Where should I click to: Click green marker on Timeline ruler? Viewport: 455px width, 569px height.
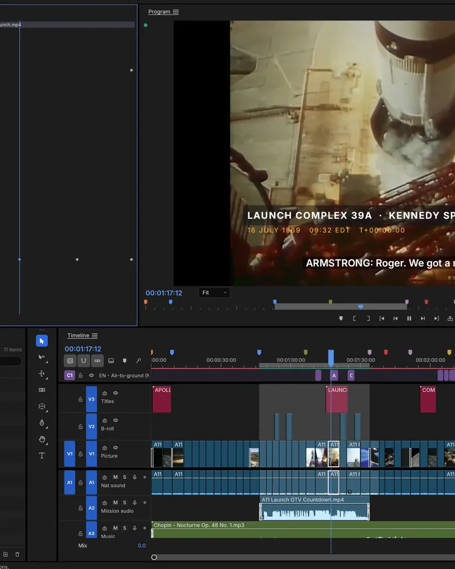(x=305, y=352)
